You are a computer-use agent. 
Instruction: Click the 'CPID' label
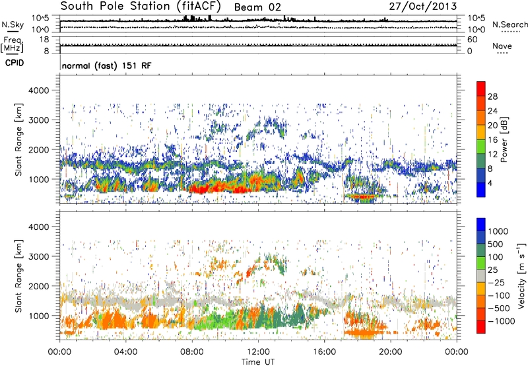point(15,63)
